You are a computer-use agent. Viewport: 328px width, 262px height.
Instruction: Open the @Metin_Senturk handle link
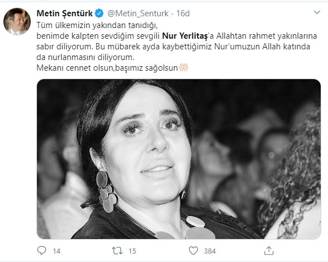coord(138,13)
